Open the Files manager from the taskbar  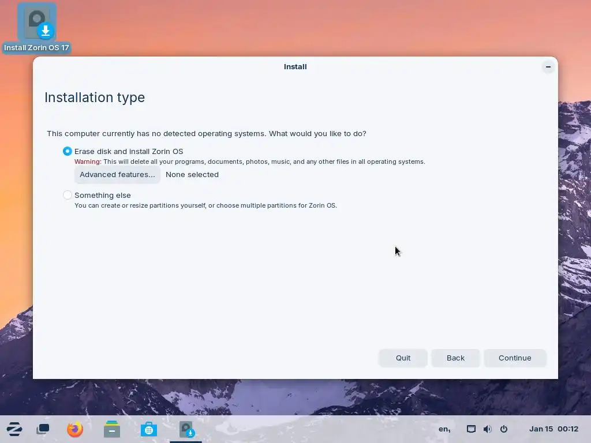pyautogui.click(x=111, y=429)
